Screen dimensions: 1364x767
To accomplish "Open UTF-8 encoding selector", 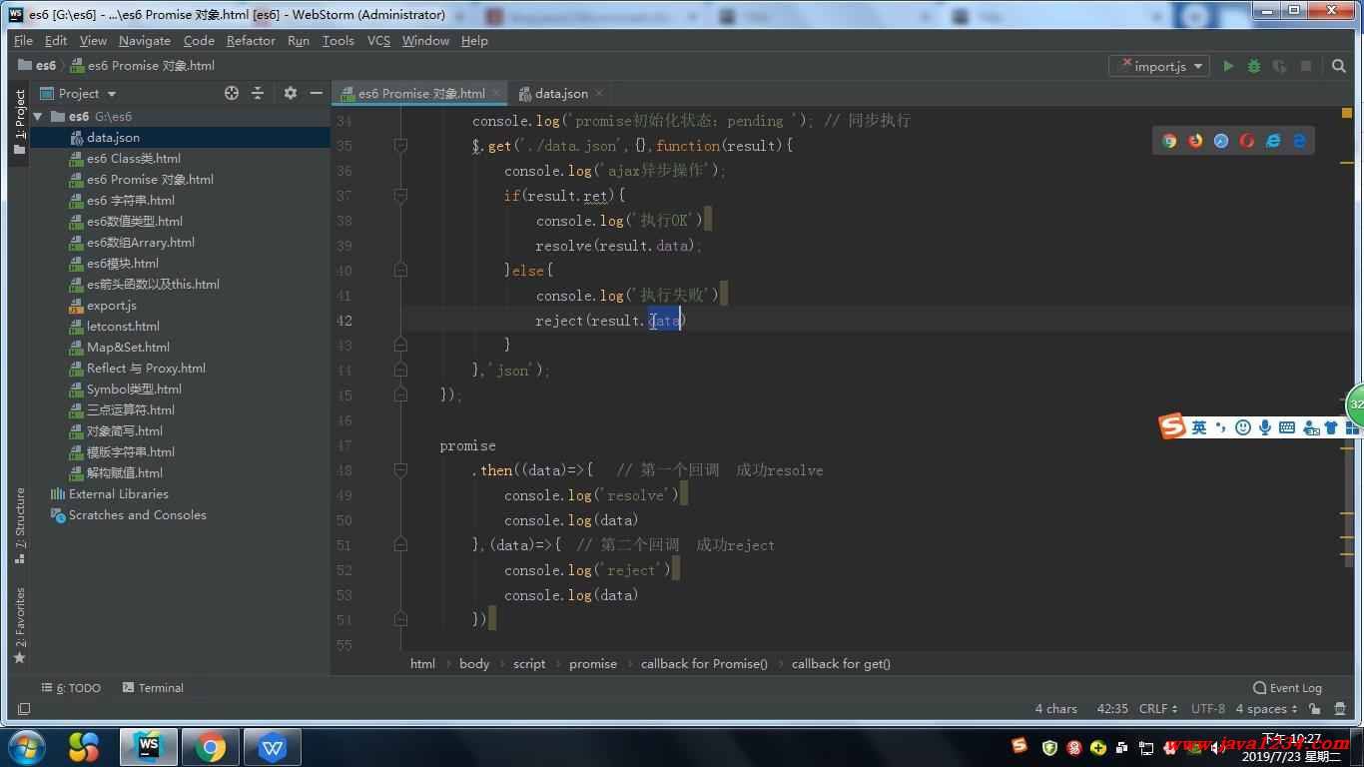I will [x=1207, y=709].
